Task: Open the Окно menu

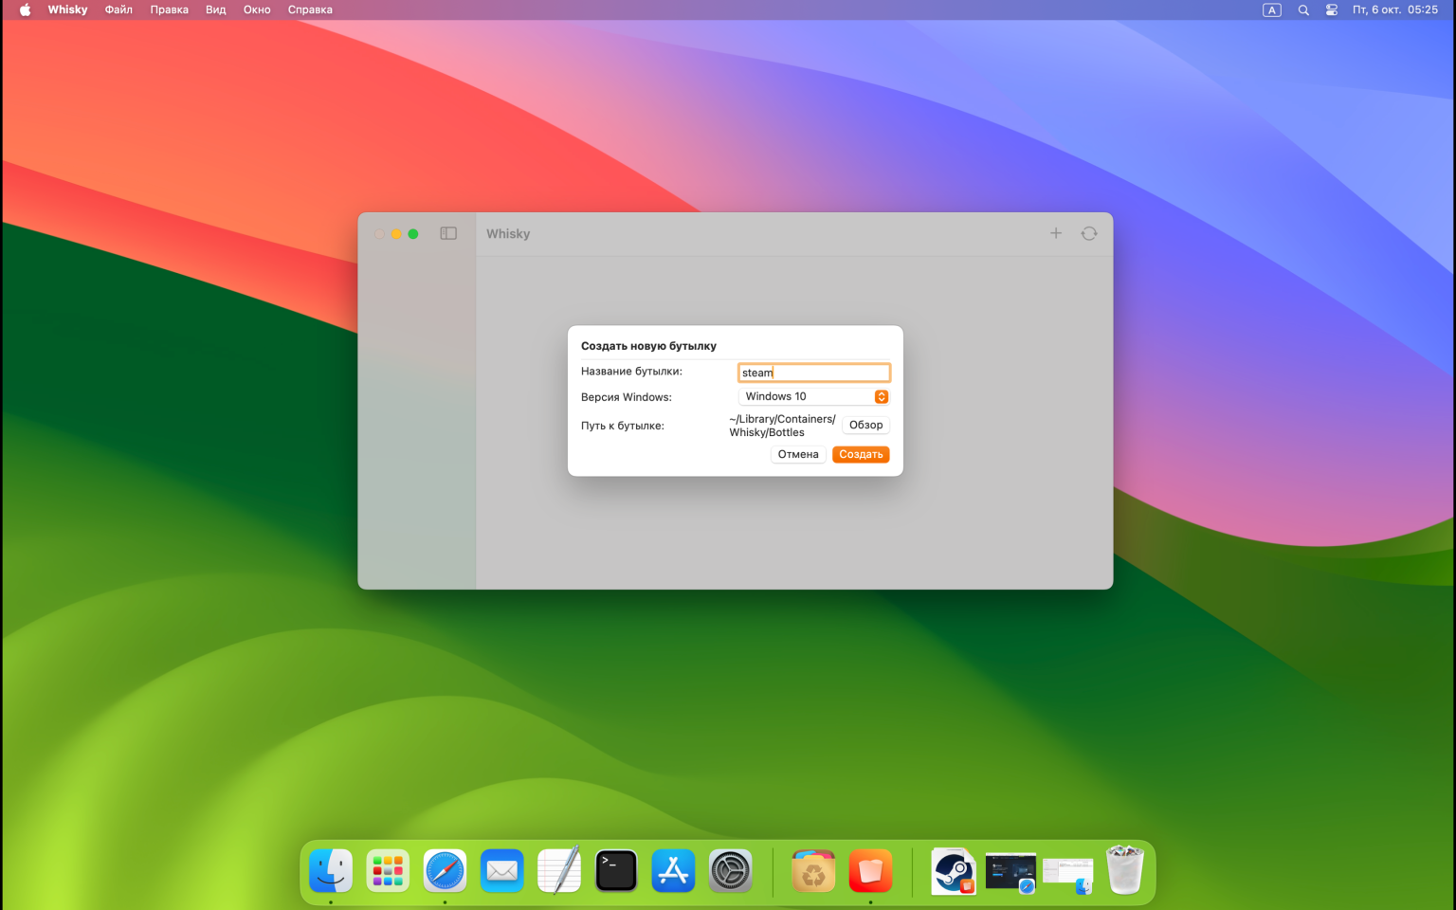Action: pyautogui.click(x=257, y=9)
